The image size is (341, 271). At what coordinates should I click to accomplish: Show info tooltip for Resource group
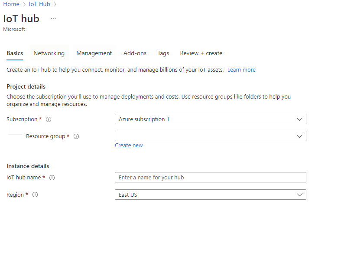(76, 136)
